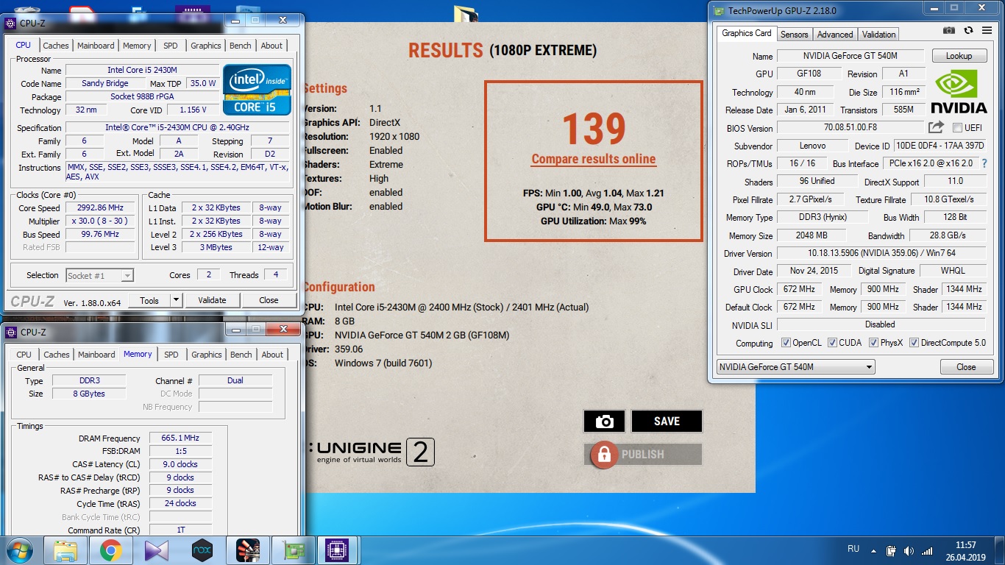Toggle the PhysX checkbox
The width and height of the screenshot is (1005, 565).
click(873, 343)
